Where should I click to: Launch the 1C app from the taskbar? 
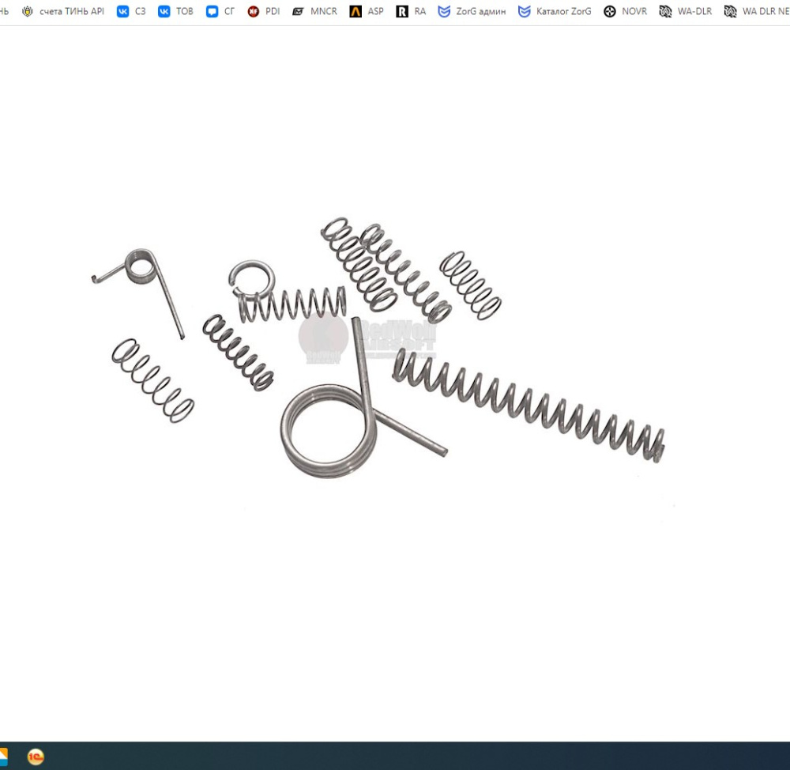36,757
